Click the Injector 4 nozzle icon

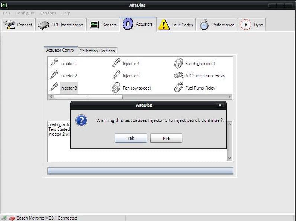116,63
